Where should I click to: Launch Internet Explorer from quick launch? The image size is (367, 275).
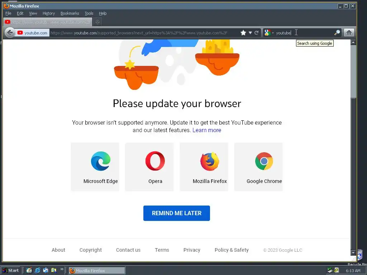[x=37, y=271]
